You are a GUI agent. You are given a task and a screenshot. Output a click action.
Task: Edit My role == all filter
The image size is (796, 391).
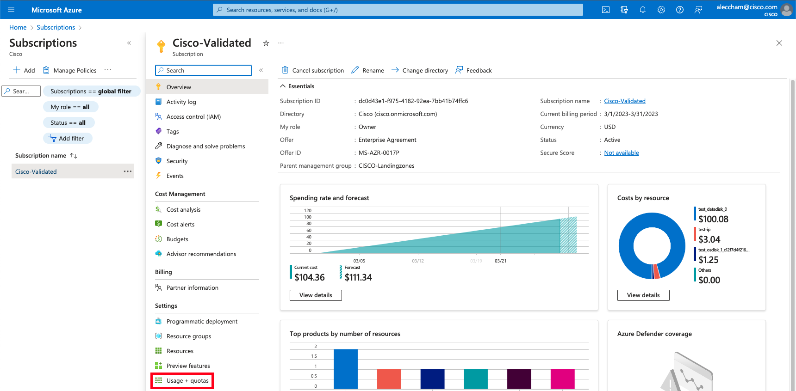70,107
